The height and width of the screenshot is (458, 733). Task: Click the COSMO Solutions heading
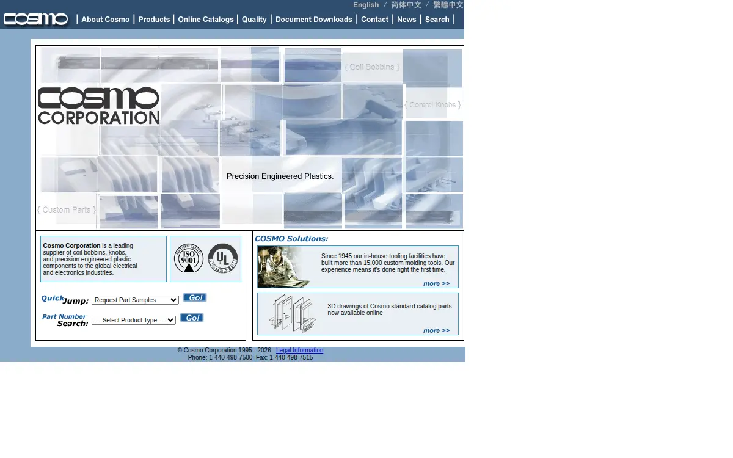291,239
